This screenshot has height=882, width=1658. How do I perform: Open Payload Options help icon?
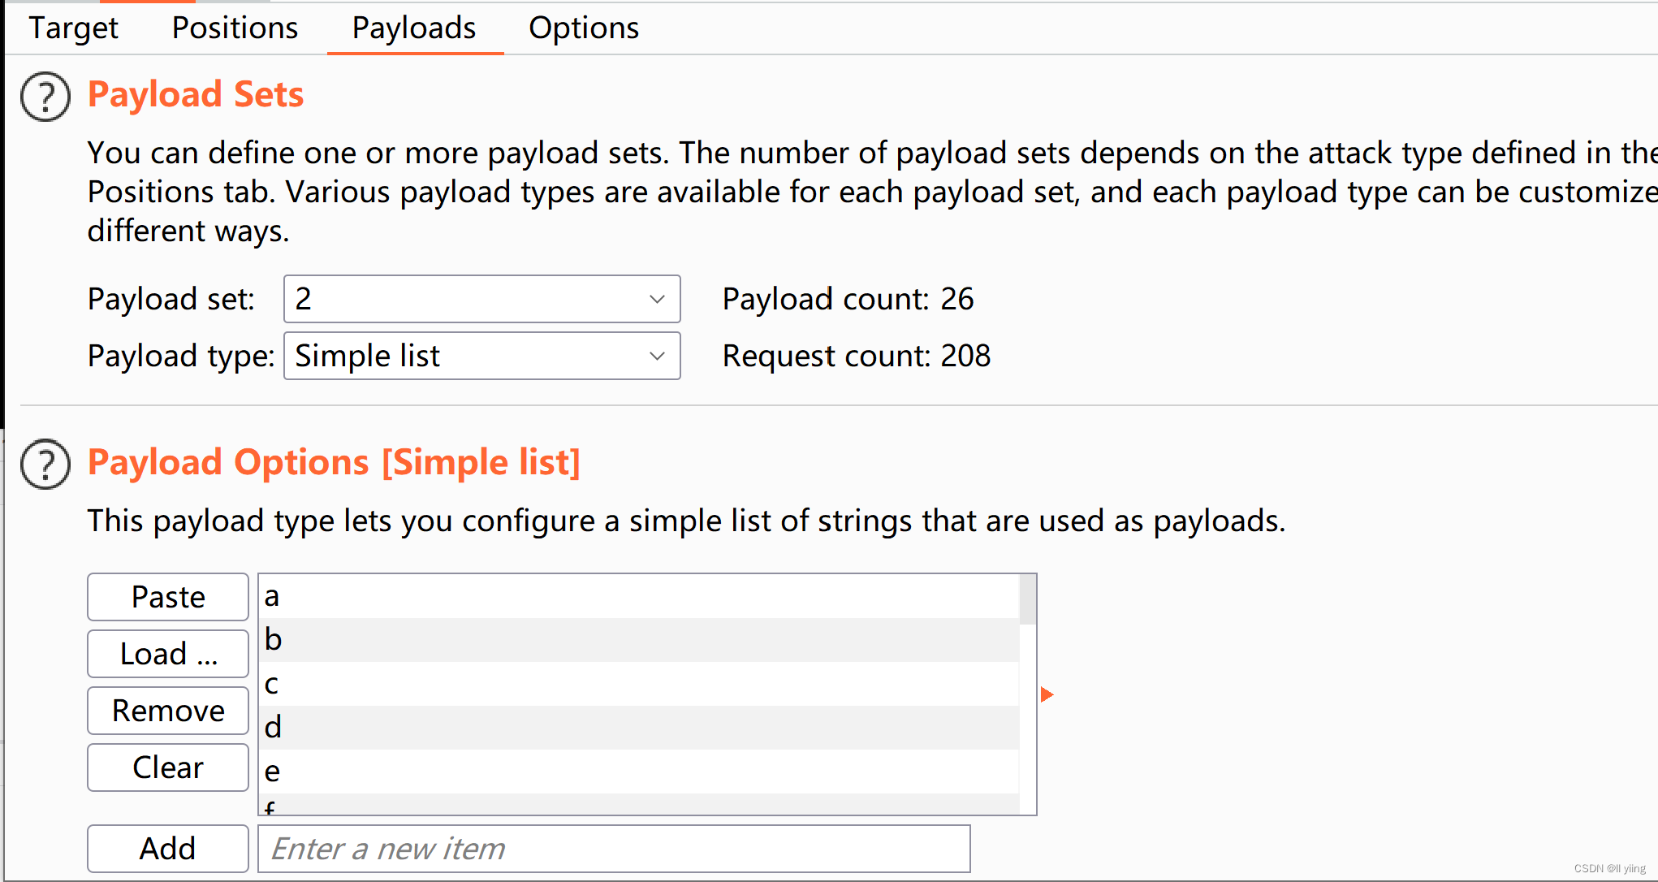(45, 465)
